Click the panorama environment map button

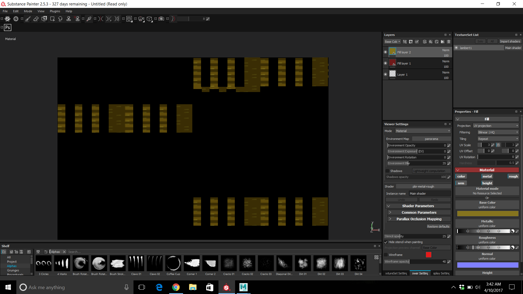(x=431, y=139)
